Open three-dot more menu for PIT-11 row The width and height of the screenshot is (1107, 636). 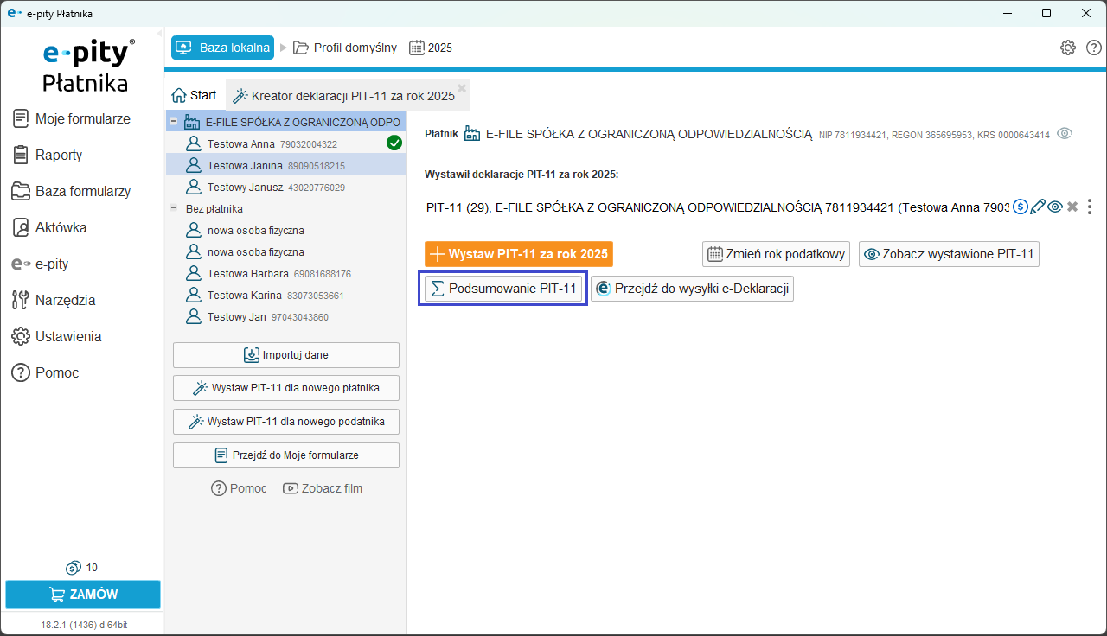(1090, 207)
